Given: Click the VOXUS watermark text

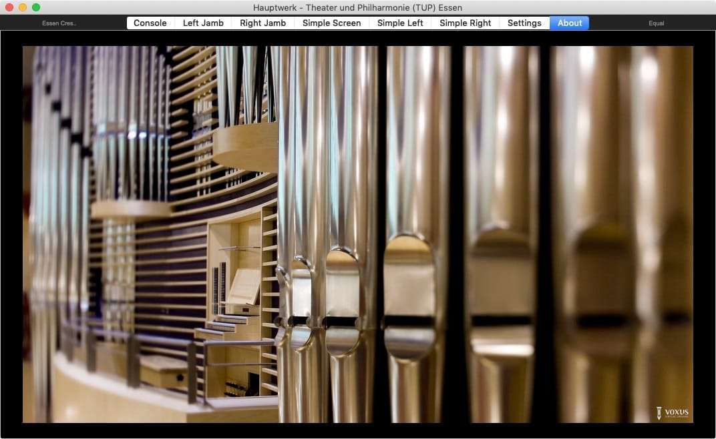Looking at the screenshot, I should pyautogui.click(x=676, y=412).
